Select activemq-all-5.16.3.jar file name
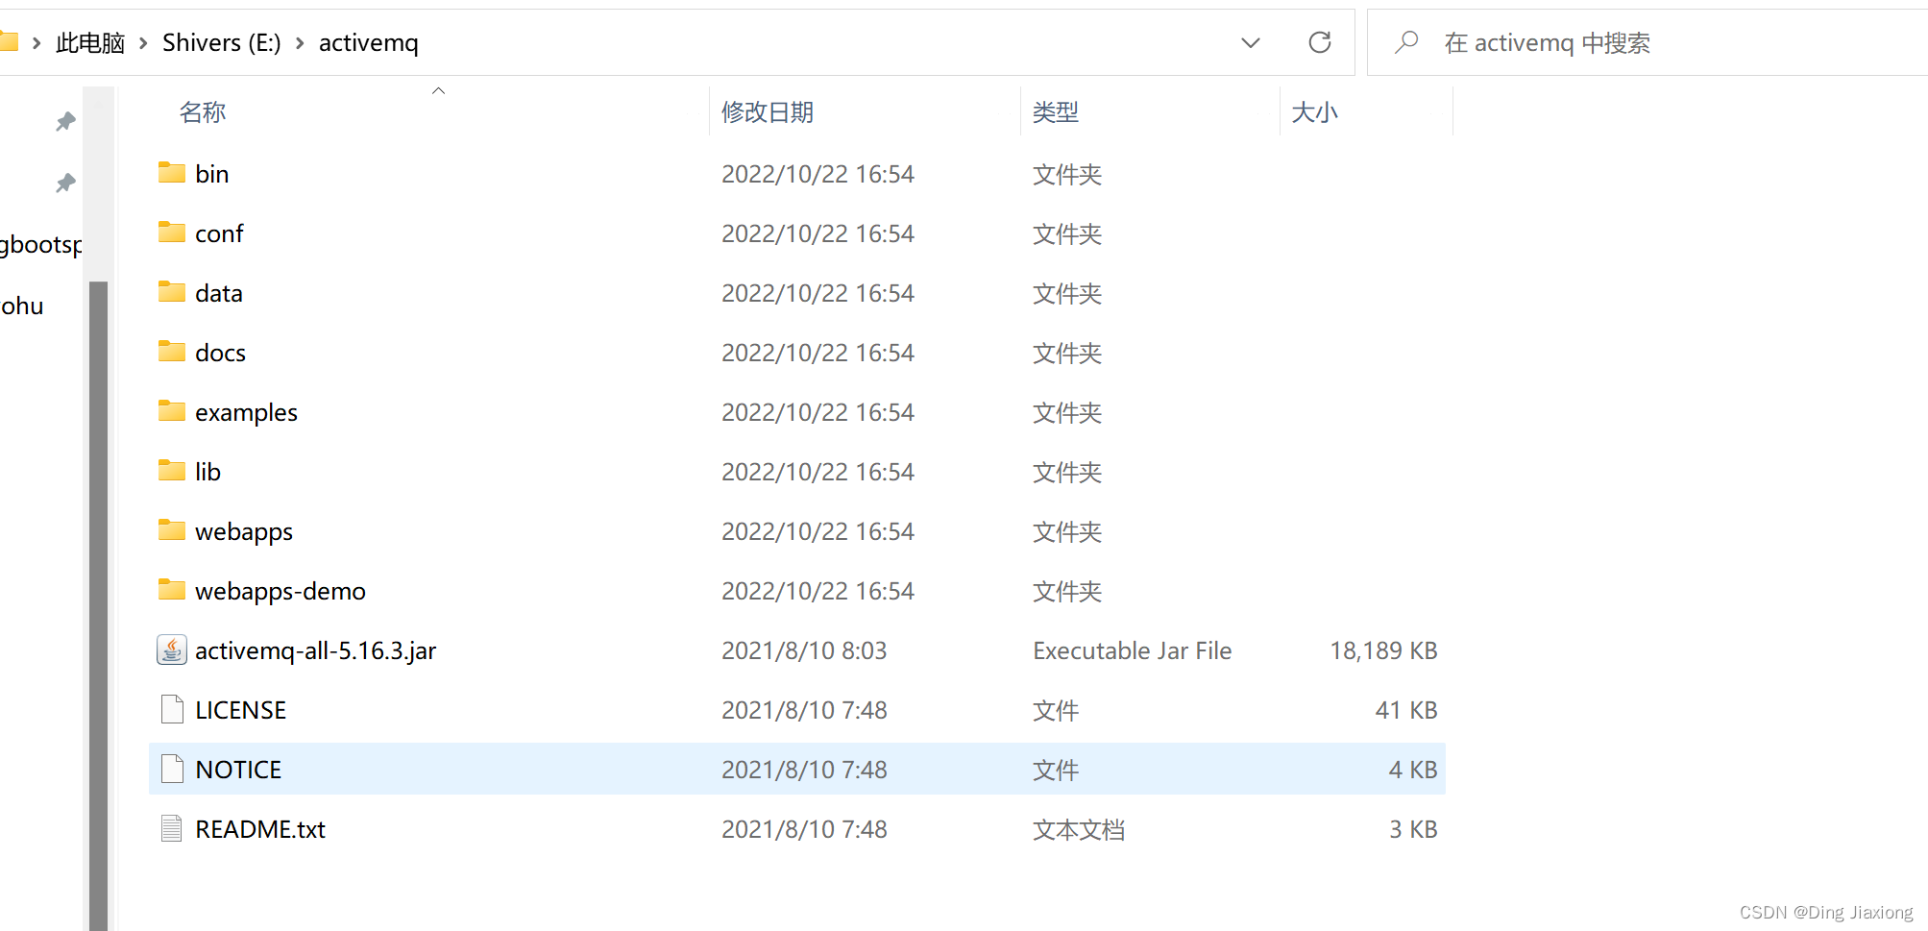This screenshot has width=1928, height=931. pyautogui.click(x=315, y=650)
